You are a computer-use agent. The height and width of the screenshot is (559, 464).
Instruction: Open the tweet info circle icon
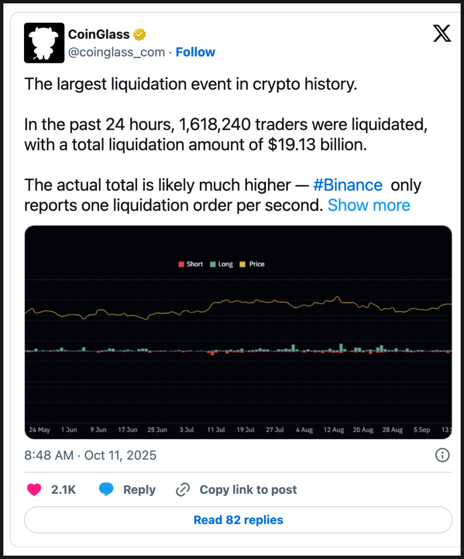pos(442,455)
